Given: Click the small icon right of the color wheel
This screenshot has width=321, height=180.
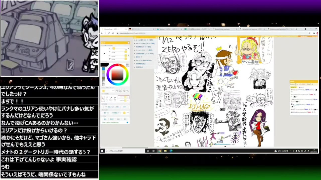Looking at the screenshot, I should 127,65.
